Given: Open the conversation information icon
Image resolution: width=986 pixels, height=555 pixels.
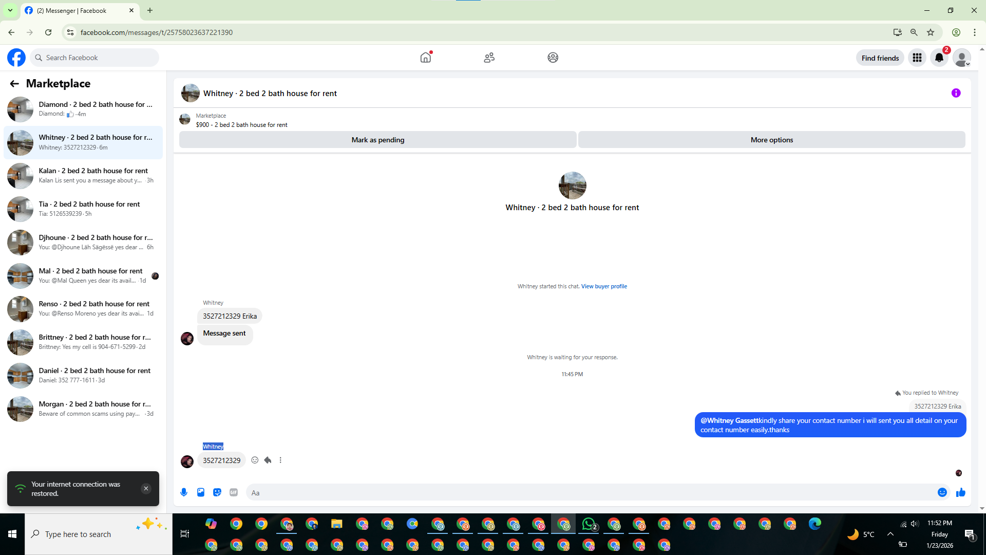Looking at the screenshot, I should click(956, 93).
